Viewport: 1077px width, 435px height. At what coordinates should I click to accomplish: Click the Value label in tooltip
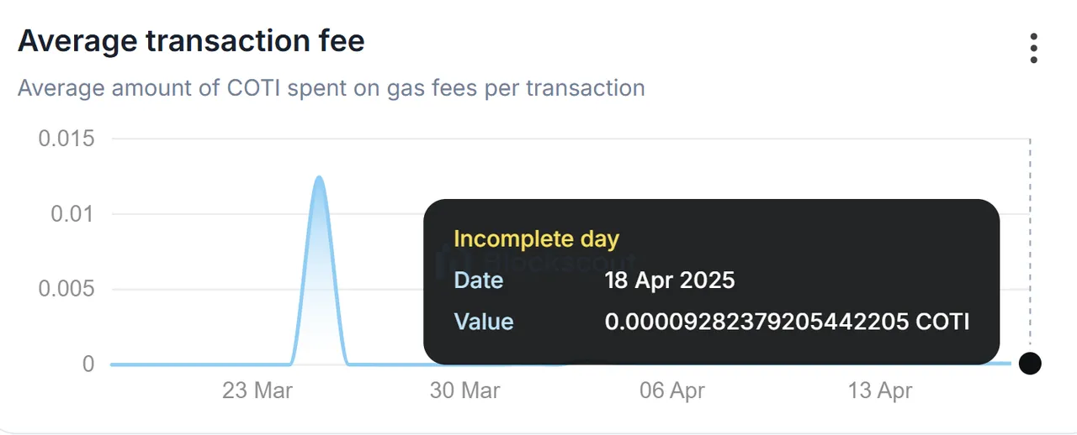click(x=484, y=322)
